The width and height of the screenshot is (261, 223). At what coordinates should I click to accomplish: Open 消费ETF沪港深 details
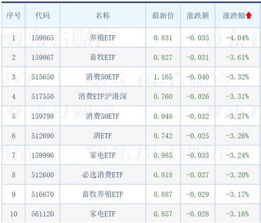pyautogui.click(x=102, y=97)
